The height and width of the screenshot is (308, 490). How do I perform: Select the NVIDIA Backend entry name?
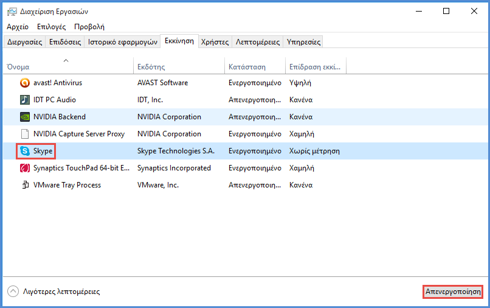(x=60, y=117)
